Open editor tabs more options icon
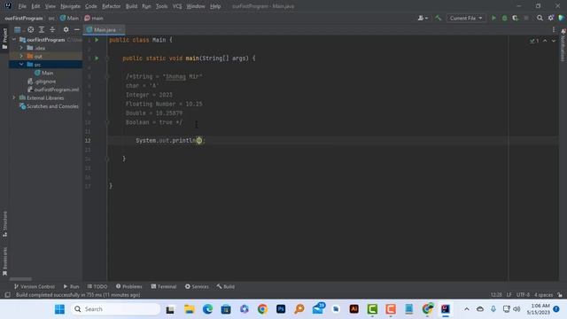The image size is (567, 319). coord(554,29)
